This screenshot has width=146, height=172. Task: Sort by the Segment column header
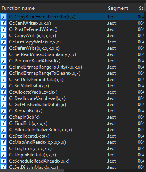pos(121,8)
